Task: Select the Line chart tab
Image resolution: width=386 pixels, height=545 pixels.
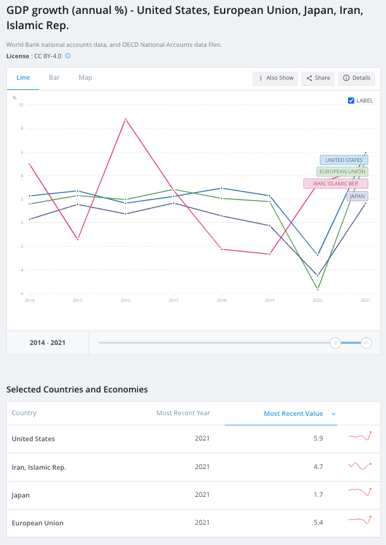Action: [x=23, y=77]
